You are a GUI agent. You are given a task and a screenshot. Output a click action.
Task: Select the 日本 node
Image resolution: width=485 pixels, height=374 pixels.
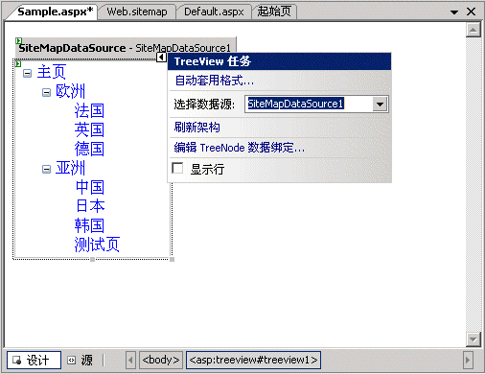90,206
